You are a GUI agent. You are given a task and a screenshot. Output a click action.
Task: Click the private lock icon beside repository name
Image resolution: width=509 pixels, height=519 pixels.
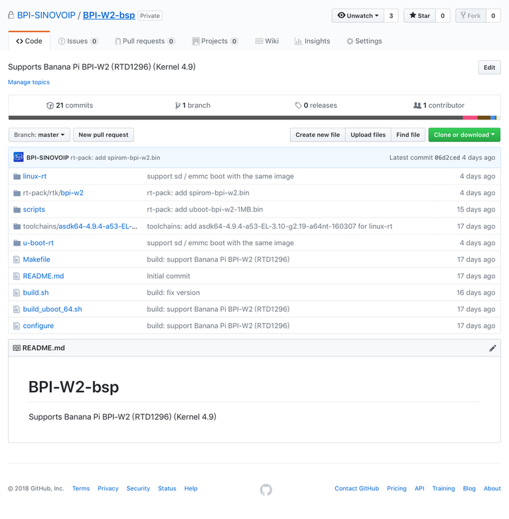pyautogui.click(x=11, y=15)
